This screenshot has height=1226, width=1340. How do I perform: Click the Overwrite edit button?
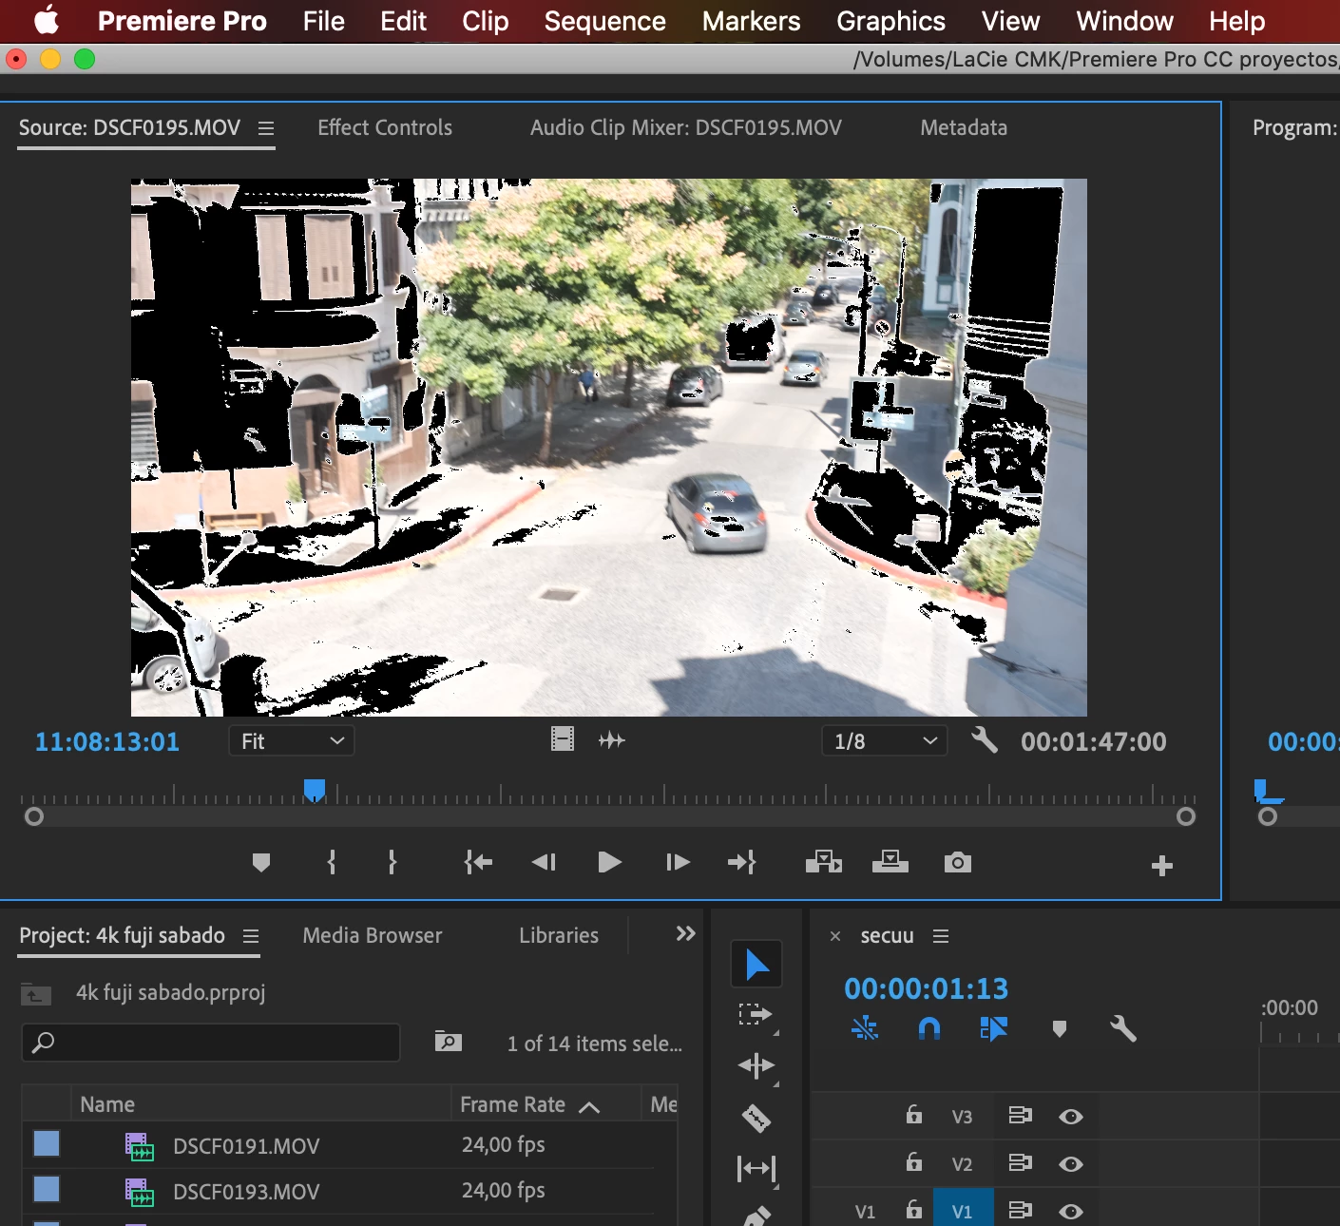pos(890,862)
